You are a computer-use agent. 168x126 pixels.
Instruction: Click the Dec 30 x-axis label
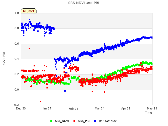21,108
